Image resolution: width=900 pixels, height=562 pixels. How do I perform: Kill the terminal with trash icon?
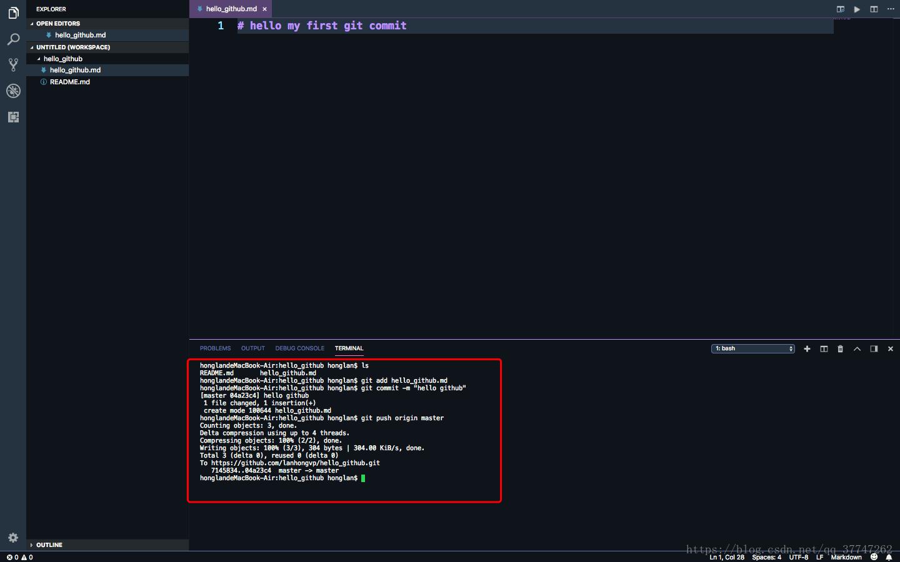(840, 349)
